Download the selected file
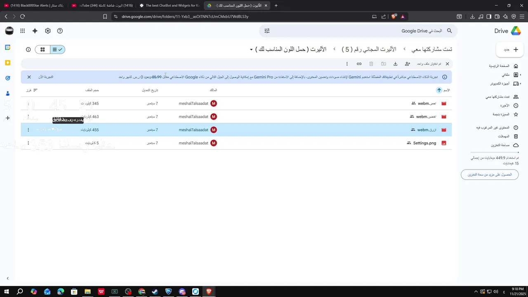Screen dimensions: 528x297 (x=395, y=64)
